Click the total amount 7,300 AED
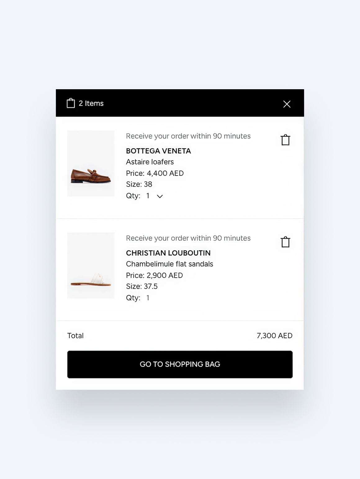 (274, 336)
